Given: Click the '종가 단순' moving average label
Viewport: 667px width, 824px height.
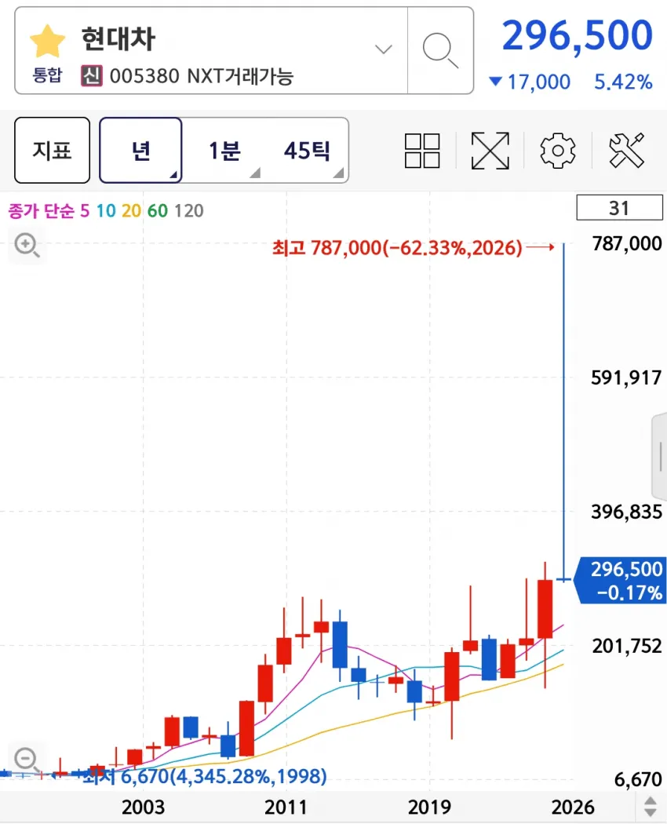Looking at the screenshot, I should [41, 211].
